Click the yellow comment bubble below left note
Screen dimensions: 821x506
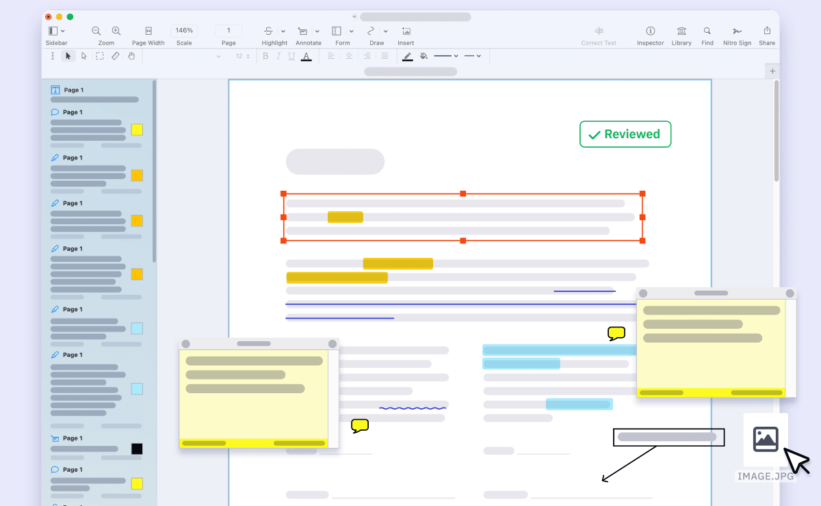[360, 426]
